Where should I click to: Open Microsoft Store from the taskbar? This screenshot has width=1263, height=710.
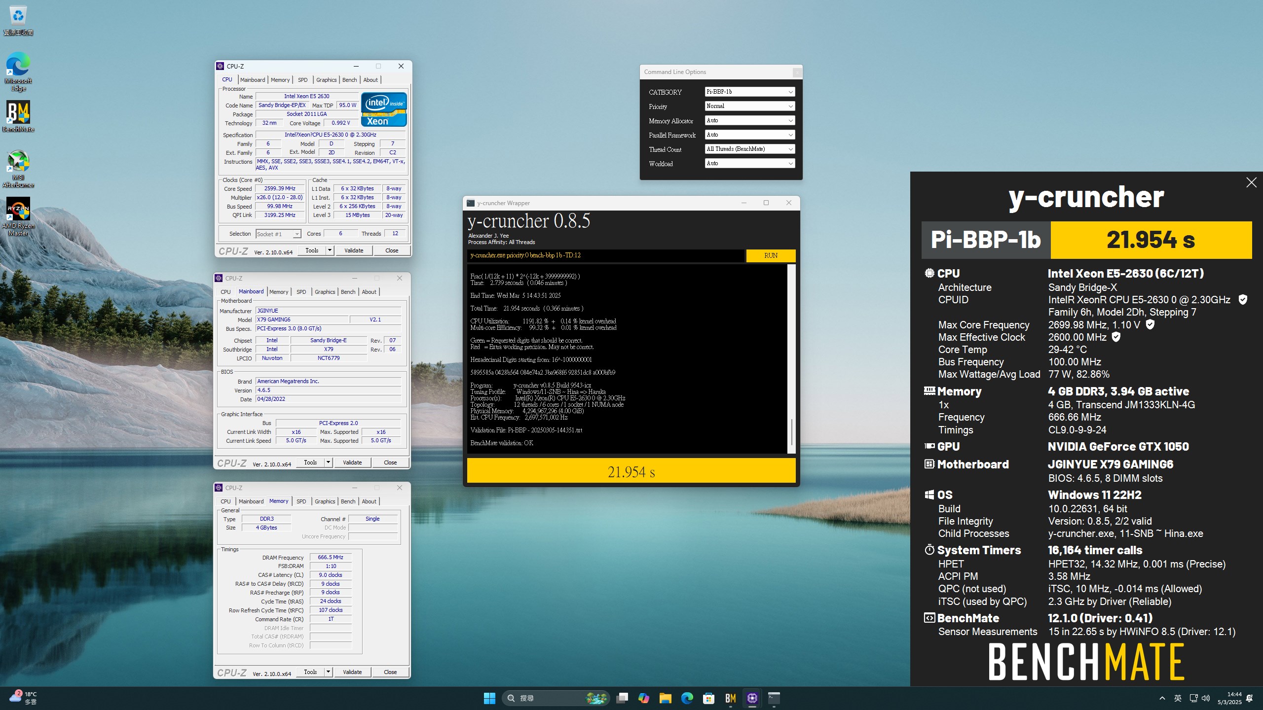tap(709, 698)
